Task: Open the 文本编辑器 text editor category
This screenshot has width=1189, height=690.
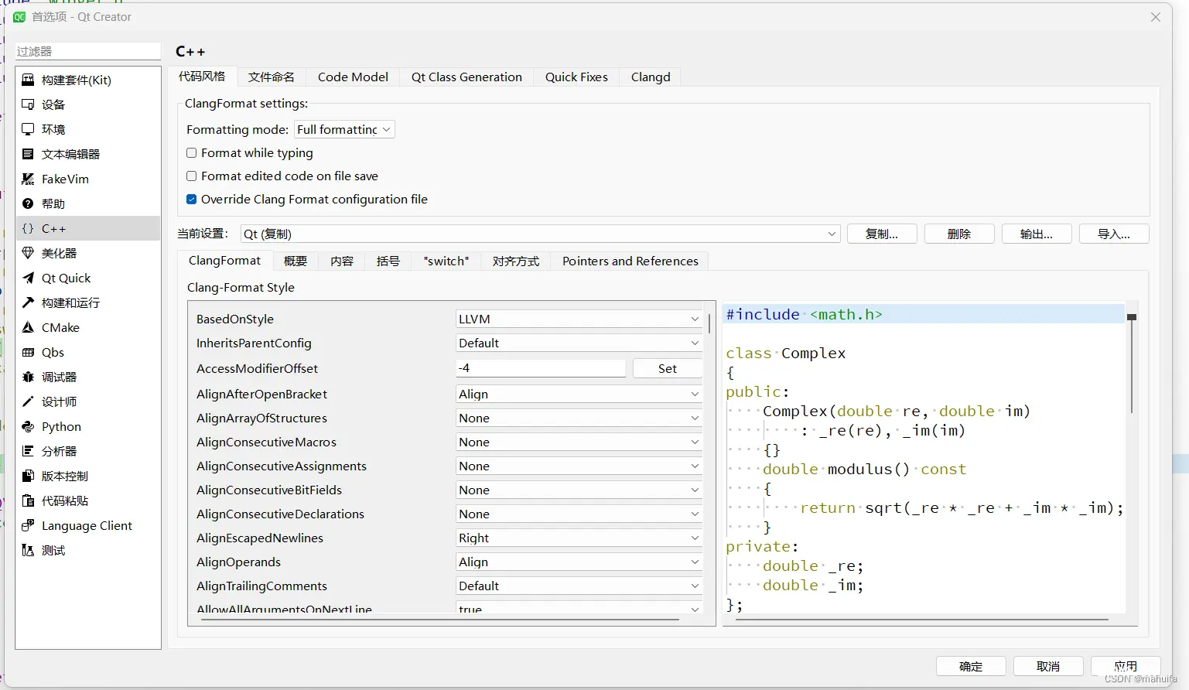Action: click(87, 154)
